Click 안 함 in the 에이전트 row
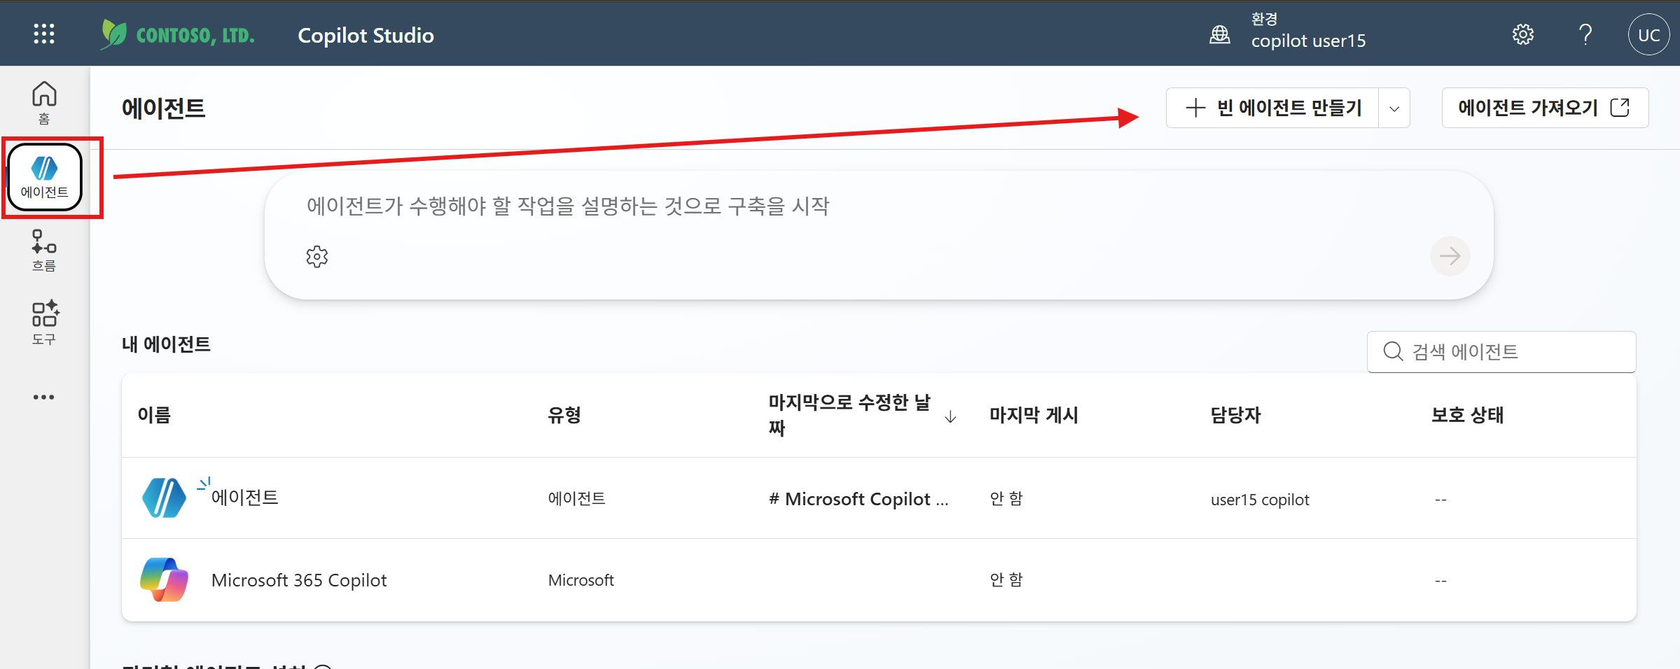 [x=1006, y=498]
